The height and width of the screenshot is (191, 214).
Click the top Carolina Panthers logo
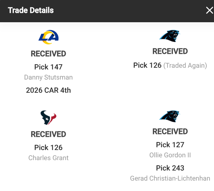170,36
